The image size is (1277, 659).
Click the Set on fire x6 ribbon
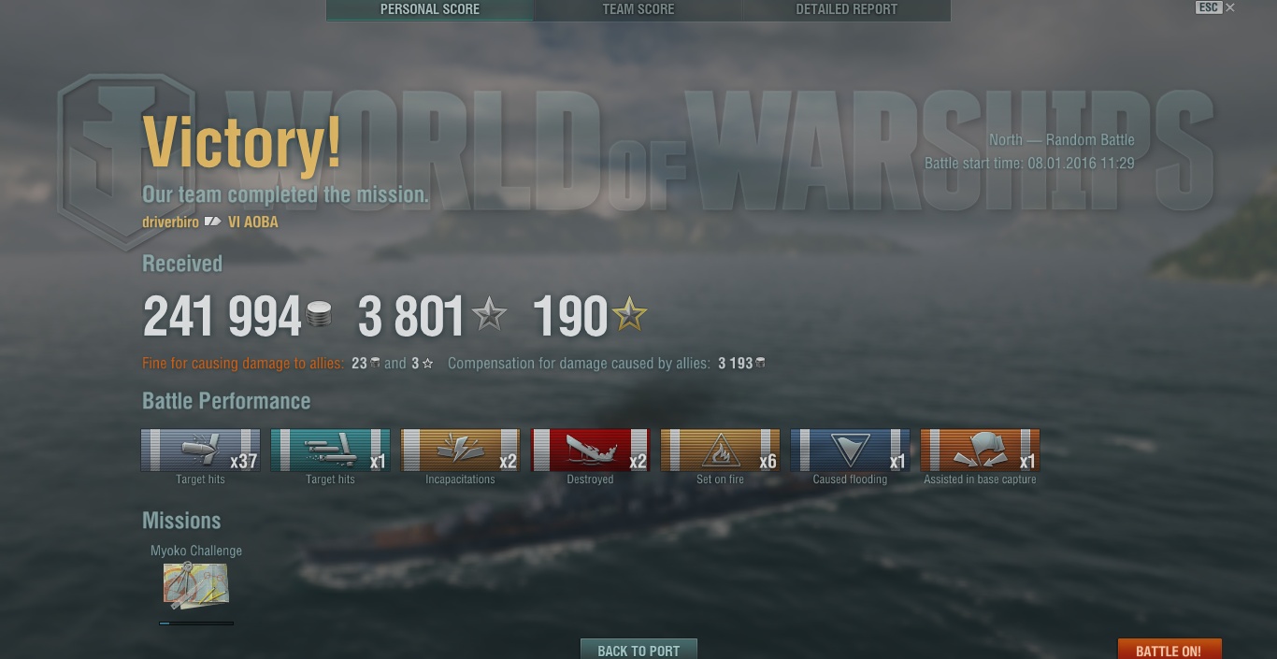tap(721, 451)
